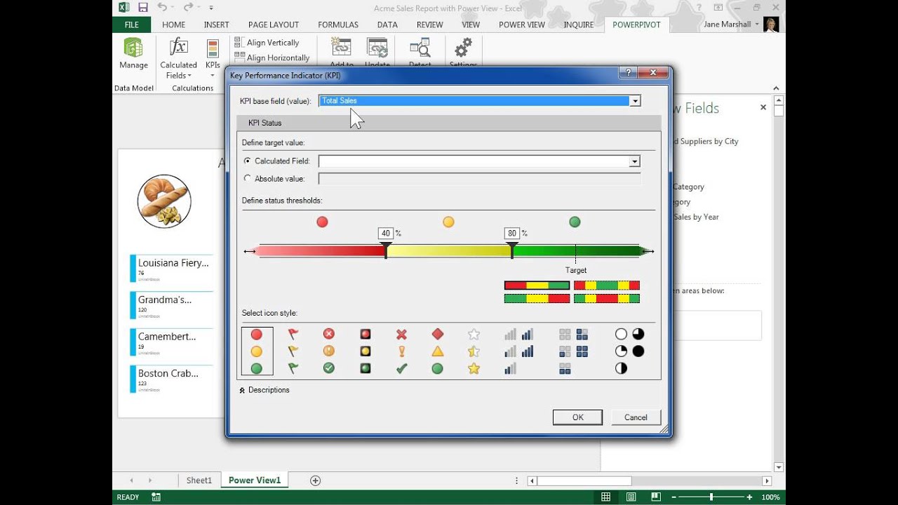
Task: Click the 100% zoom level
Action: [x=770, y=497]
